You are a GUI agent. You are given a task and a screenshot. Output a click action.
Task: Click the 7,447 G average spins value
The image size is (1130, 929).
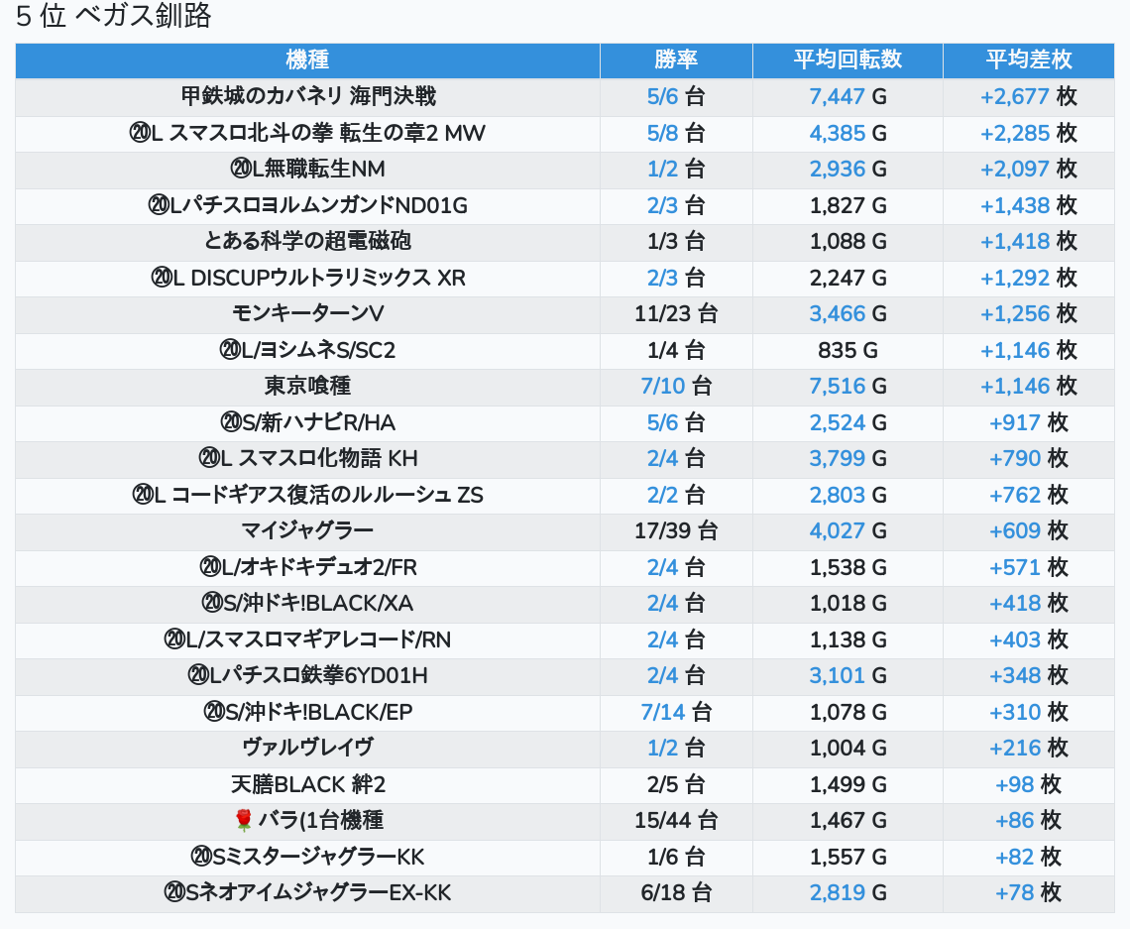(847, 96)
